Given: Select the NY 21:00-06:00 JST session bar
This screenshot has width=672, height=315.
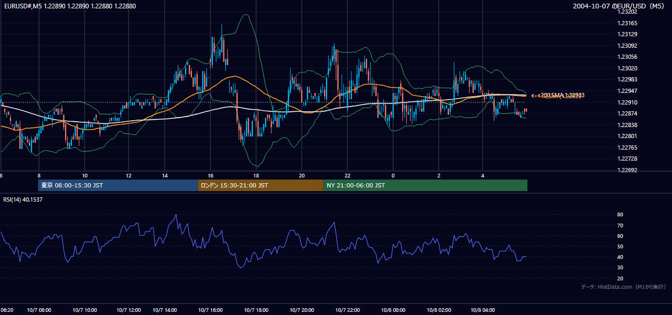Looking at the screenshot, I should click(425, 185).
